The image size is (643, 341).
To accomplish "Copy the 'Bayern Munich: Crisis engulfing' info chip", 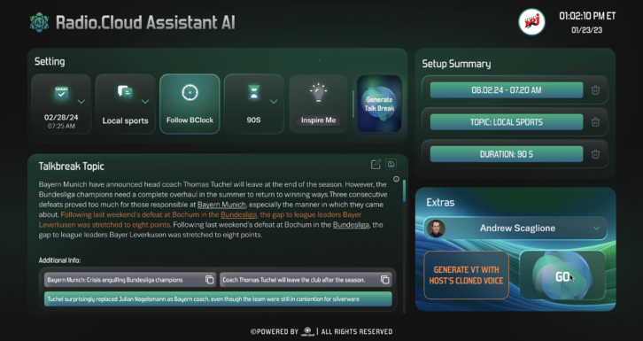I will (x=210, y=280).
